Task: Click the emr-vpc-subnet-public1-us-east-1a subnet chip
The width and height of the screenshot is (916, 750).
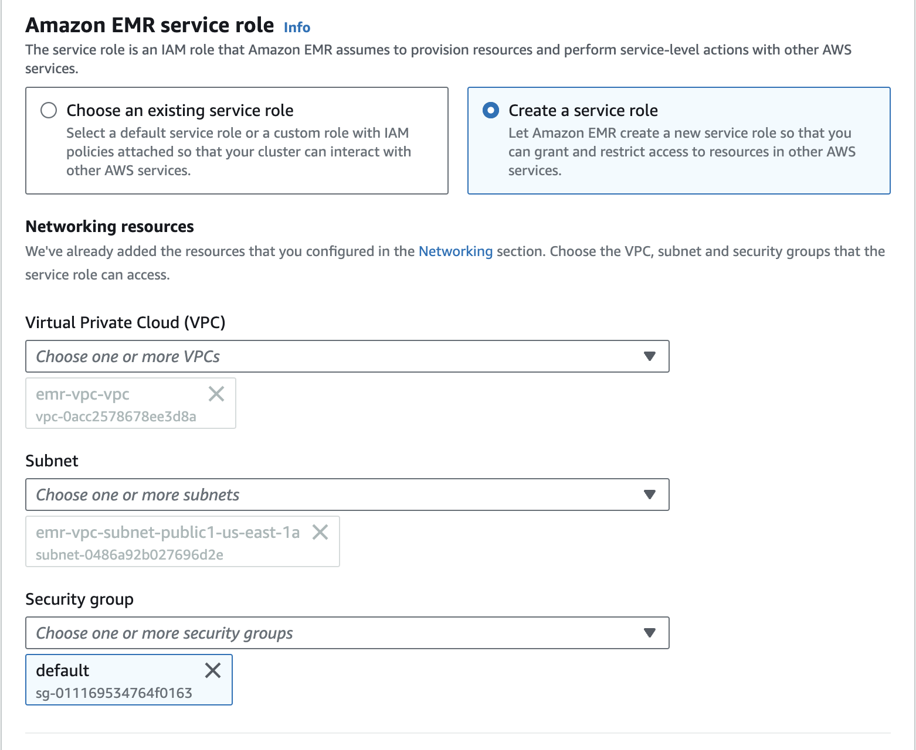Action: click(x=164, y=543)
